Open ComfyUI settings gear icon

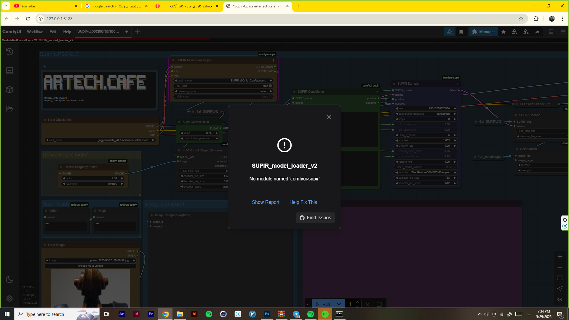9,298
